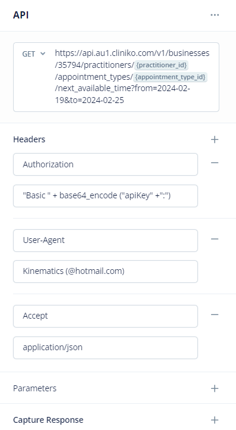This screenshot has height=430, width=236.
Task: Remove the Authorization header with minus icon
Action: click(215, 163)
